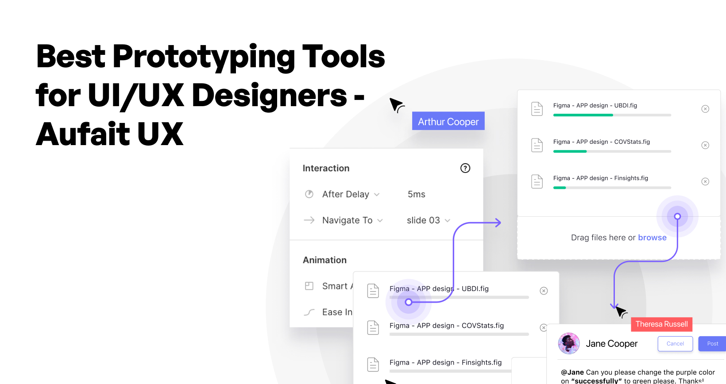Click the Finsights.fig file icon in the front file list card
This screenshot has width=726, height=384.
click(373, 364)
